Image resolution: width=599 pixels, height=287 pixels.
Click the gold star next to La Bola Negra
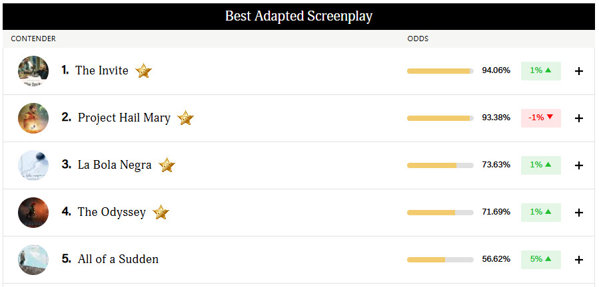(167, 165)
